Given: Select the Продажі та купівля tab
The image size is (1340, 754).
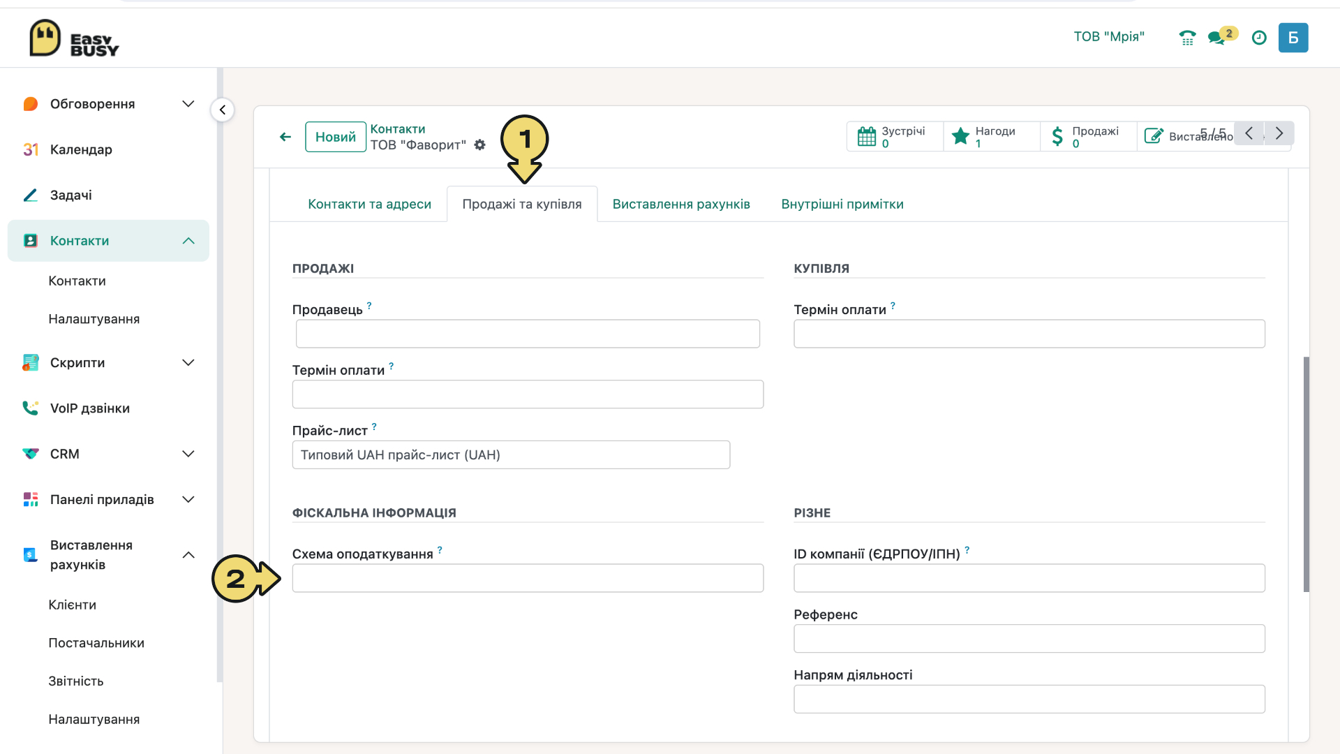Looking at the screenshot, I should point(522,204).
